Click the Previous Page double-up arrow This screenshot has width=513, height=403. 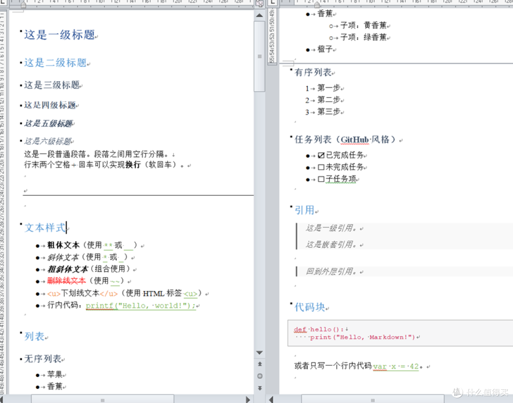pos(260,364)
